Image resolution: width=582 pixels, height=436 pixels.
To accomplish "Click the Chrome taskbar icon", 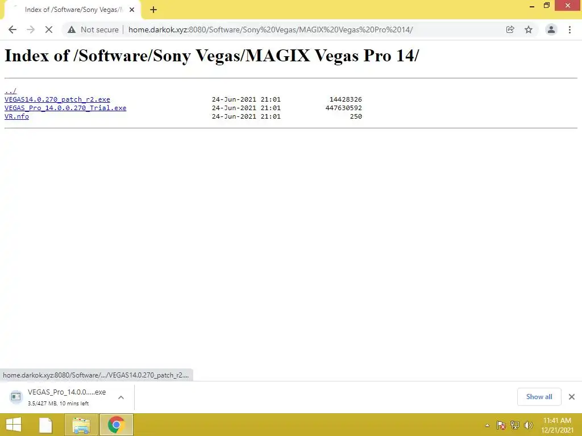I will (x=116, y=425).
